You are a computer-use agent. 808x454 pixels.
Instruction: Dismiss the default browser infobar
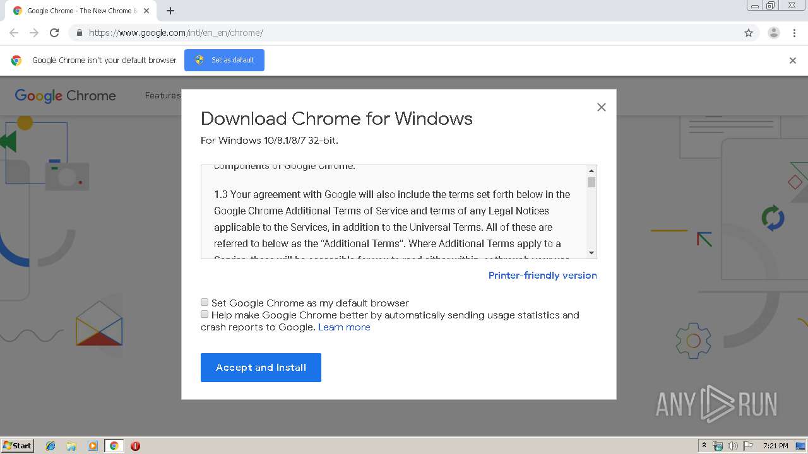[792, 61]
